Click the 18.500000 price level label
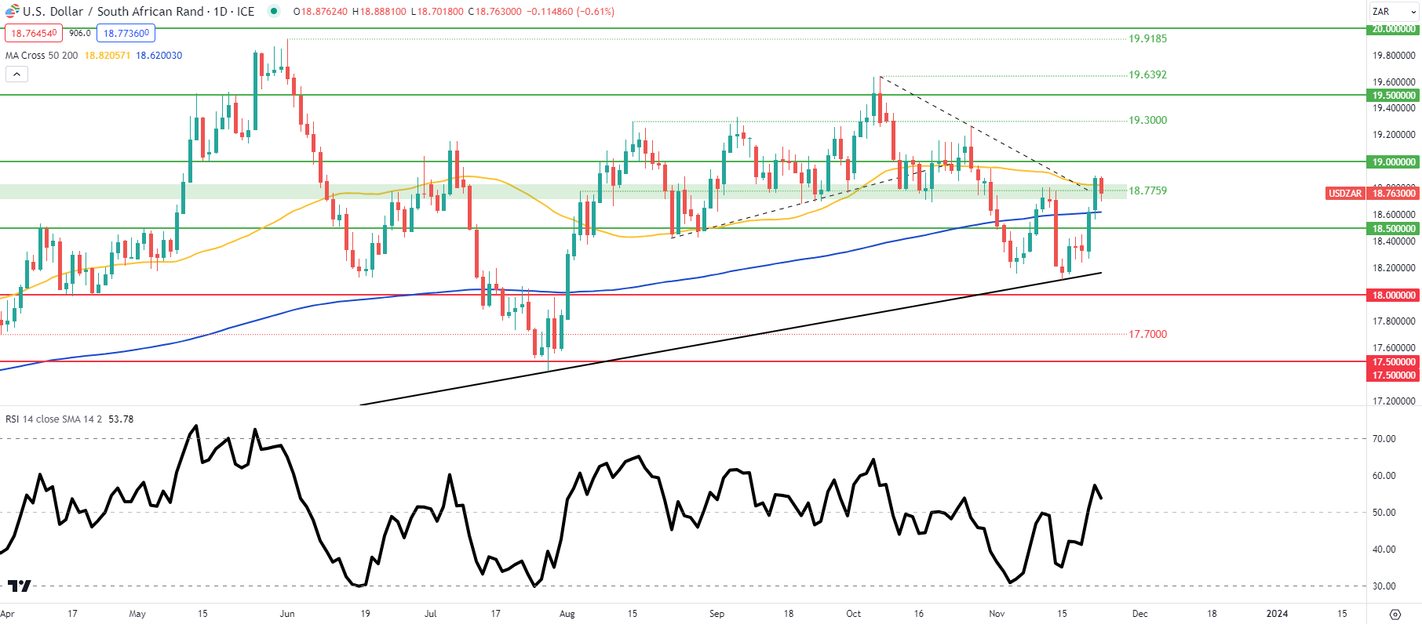The height and width of the screenshot is (624, 1422). (1394, 228)
